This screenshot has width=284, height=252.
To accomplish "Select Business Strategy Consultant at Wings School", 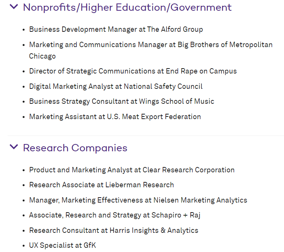I will [x=122, y=101].
